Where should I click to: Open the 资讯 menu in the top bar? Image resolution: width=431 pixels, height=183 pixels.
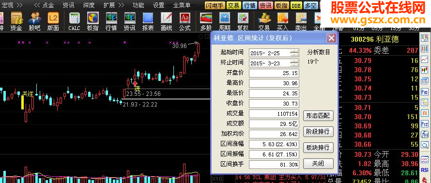(x=68, y=5)
